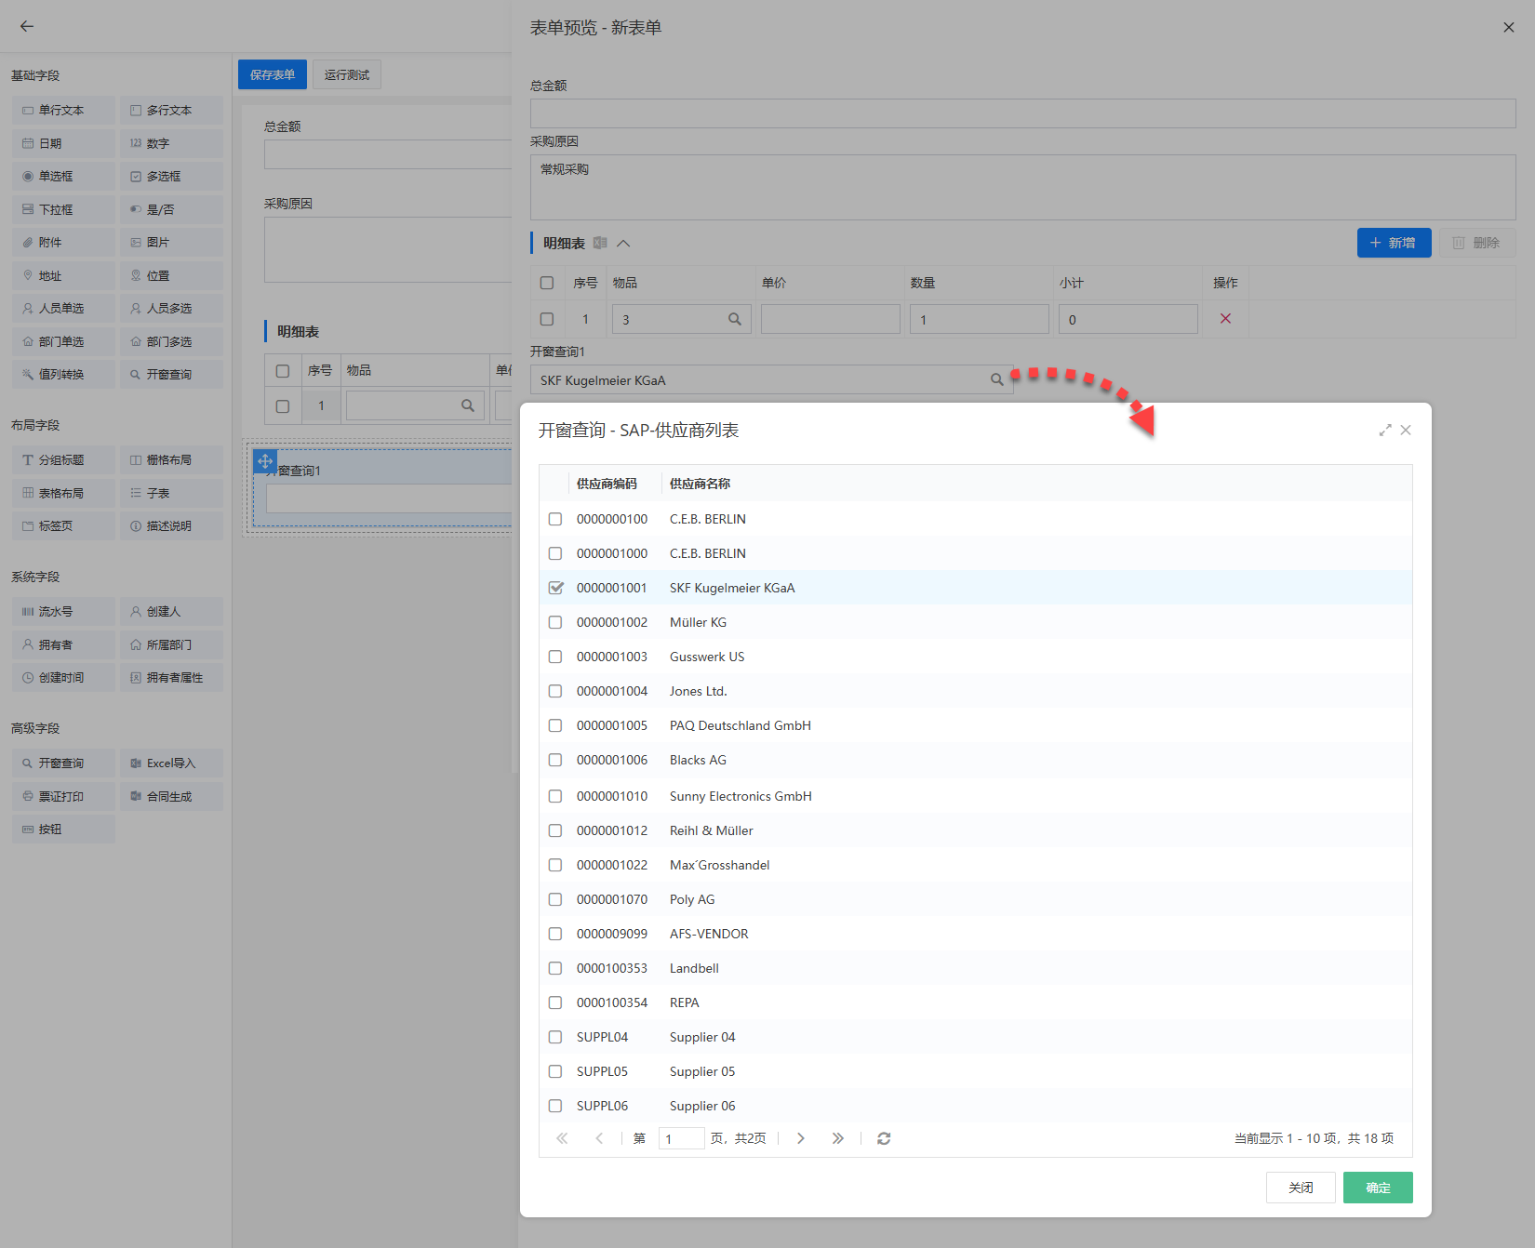Go to next page of supplier list

[800, 1138]
